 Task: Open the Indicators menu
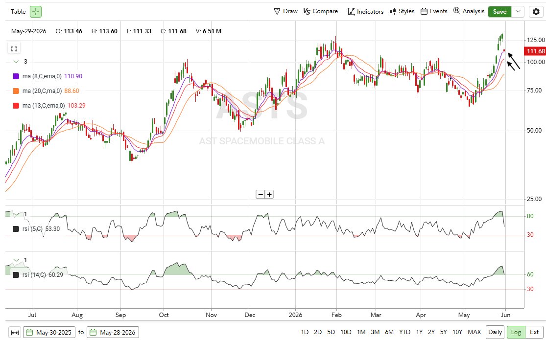point(365,11)
